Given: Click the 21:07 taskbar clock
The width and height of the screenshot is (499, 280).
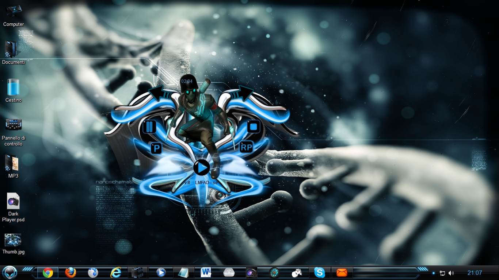Looking at the screenshot, I should click(x=475, y=273).
